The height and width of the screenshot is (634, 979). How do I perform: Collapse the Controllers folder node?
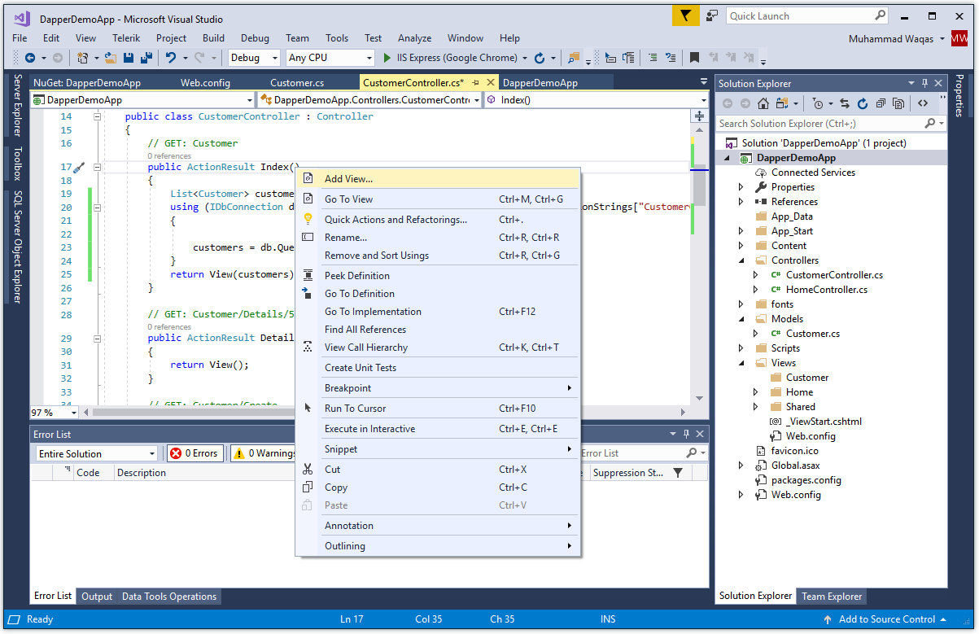click(x=741, y=260)
